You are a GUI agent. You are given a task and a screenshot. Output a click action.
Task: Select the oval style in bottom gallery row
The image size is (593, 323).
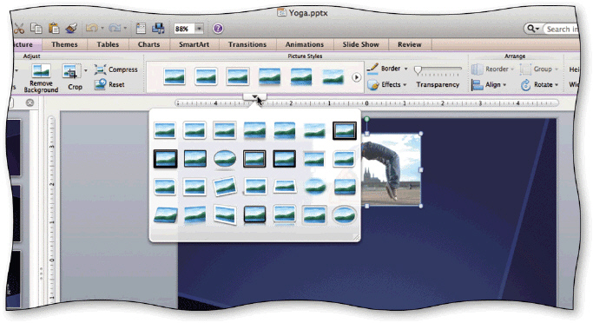344,215
